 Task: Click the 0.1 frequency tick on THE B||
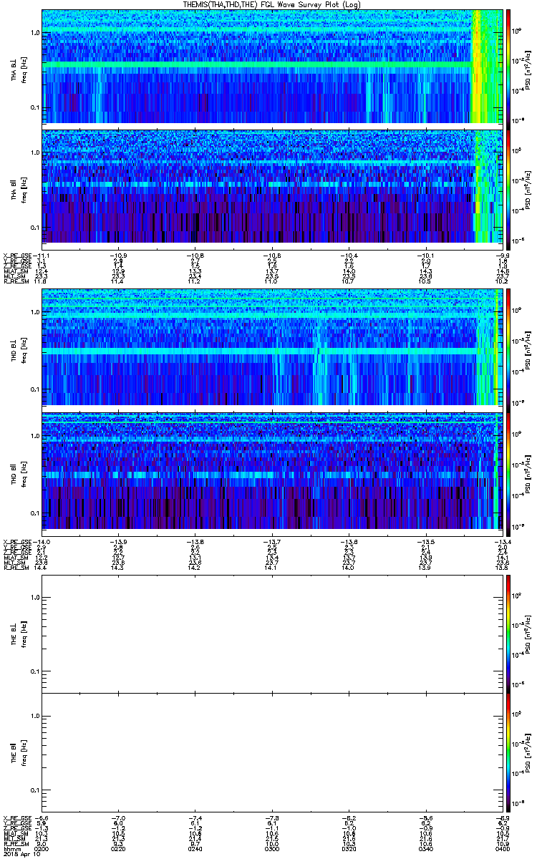(x=35, y=790)
